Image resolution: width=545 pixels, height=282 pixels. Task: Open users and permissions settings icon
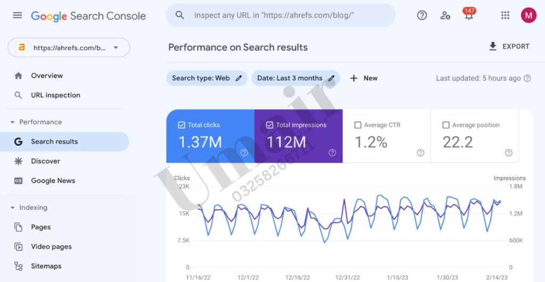pos(445,15)
